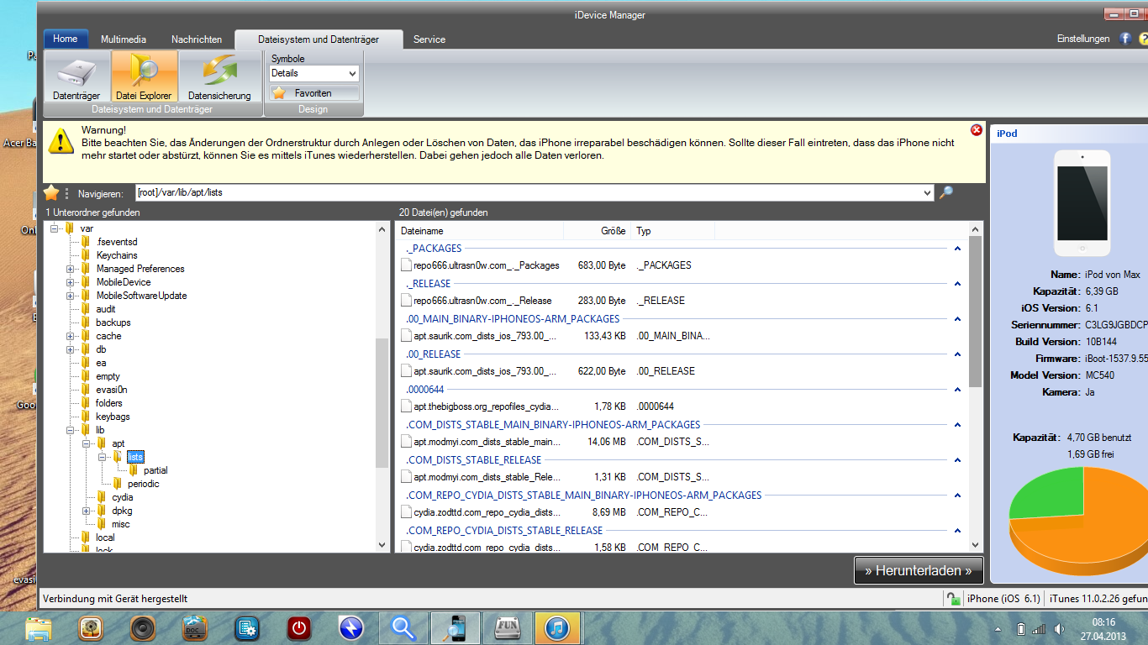Click file icon of repo666.ultrasn0w.com_._Packages
The image size is (1148, 645).
(x=407, y=265)
